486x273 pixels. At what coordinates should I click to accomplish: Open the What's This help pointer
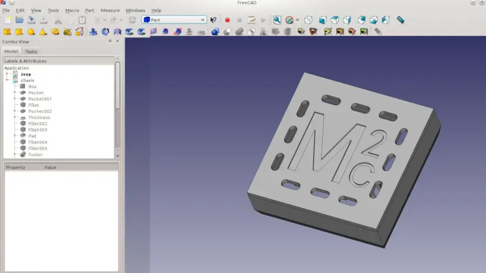[213, 20]
